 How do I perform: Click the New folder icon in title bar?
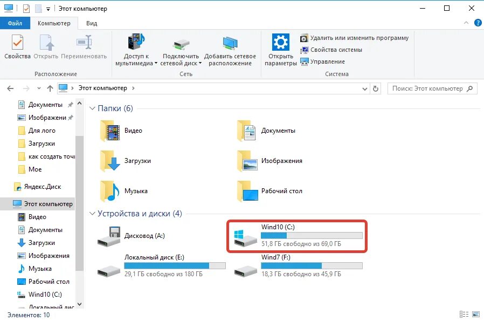point(38,9)
